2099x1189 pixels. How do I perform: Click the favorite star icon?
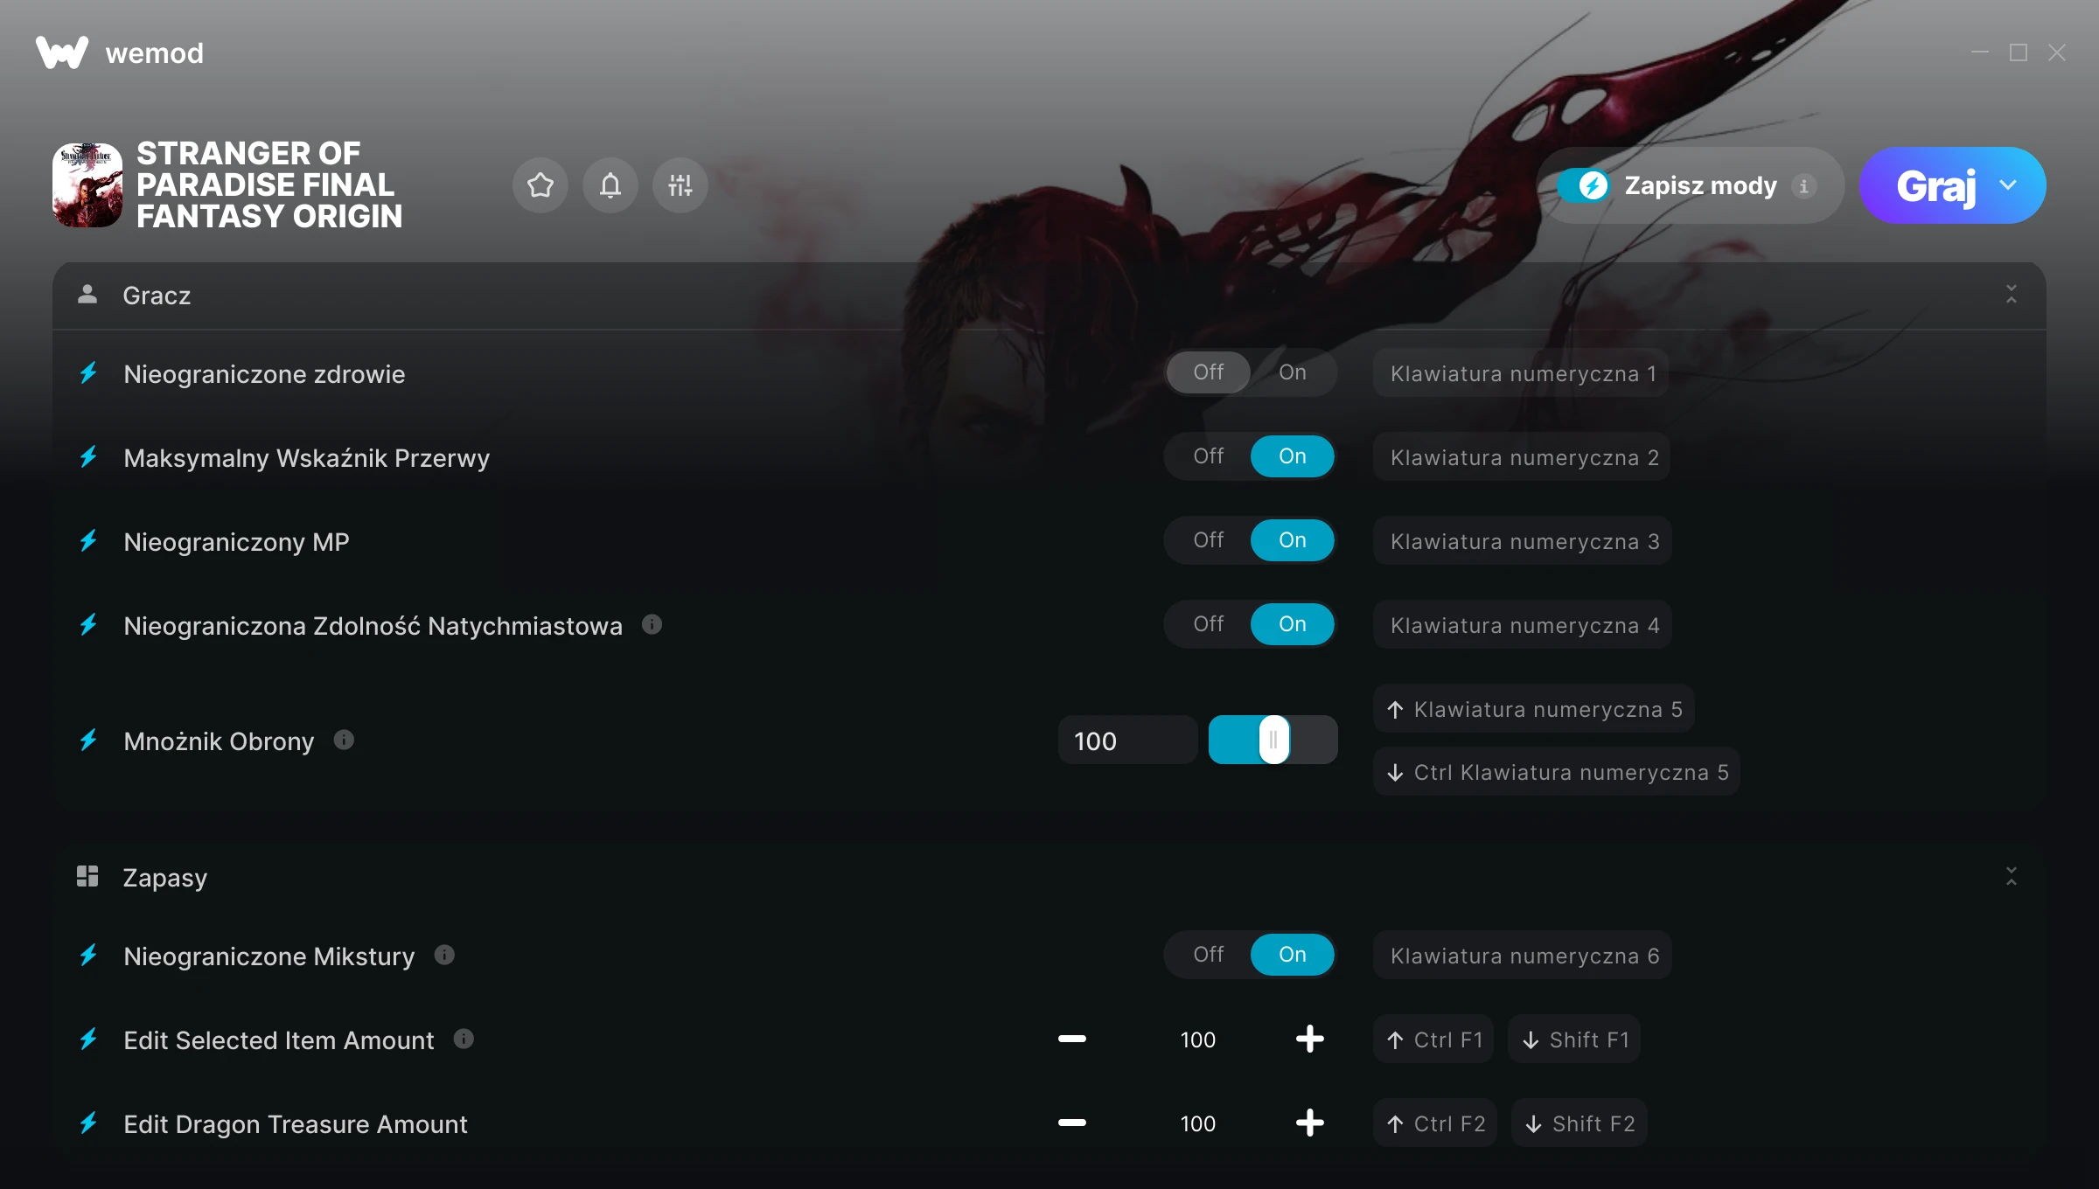[x=540, y=185]
